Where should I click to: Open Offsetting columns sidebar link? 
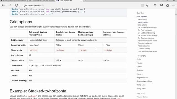tap(145, 43)
